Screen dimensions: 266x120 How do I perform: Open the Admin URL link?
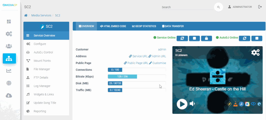157,56
